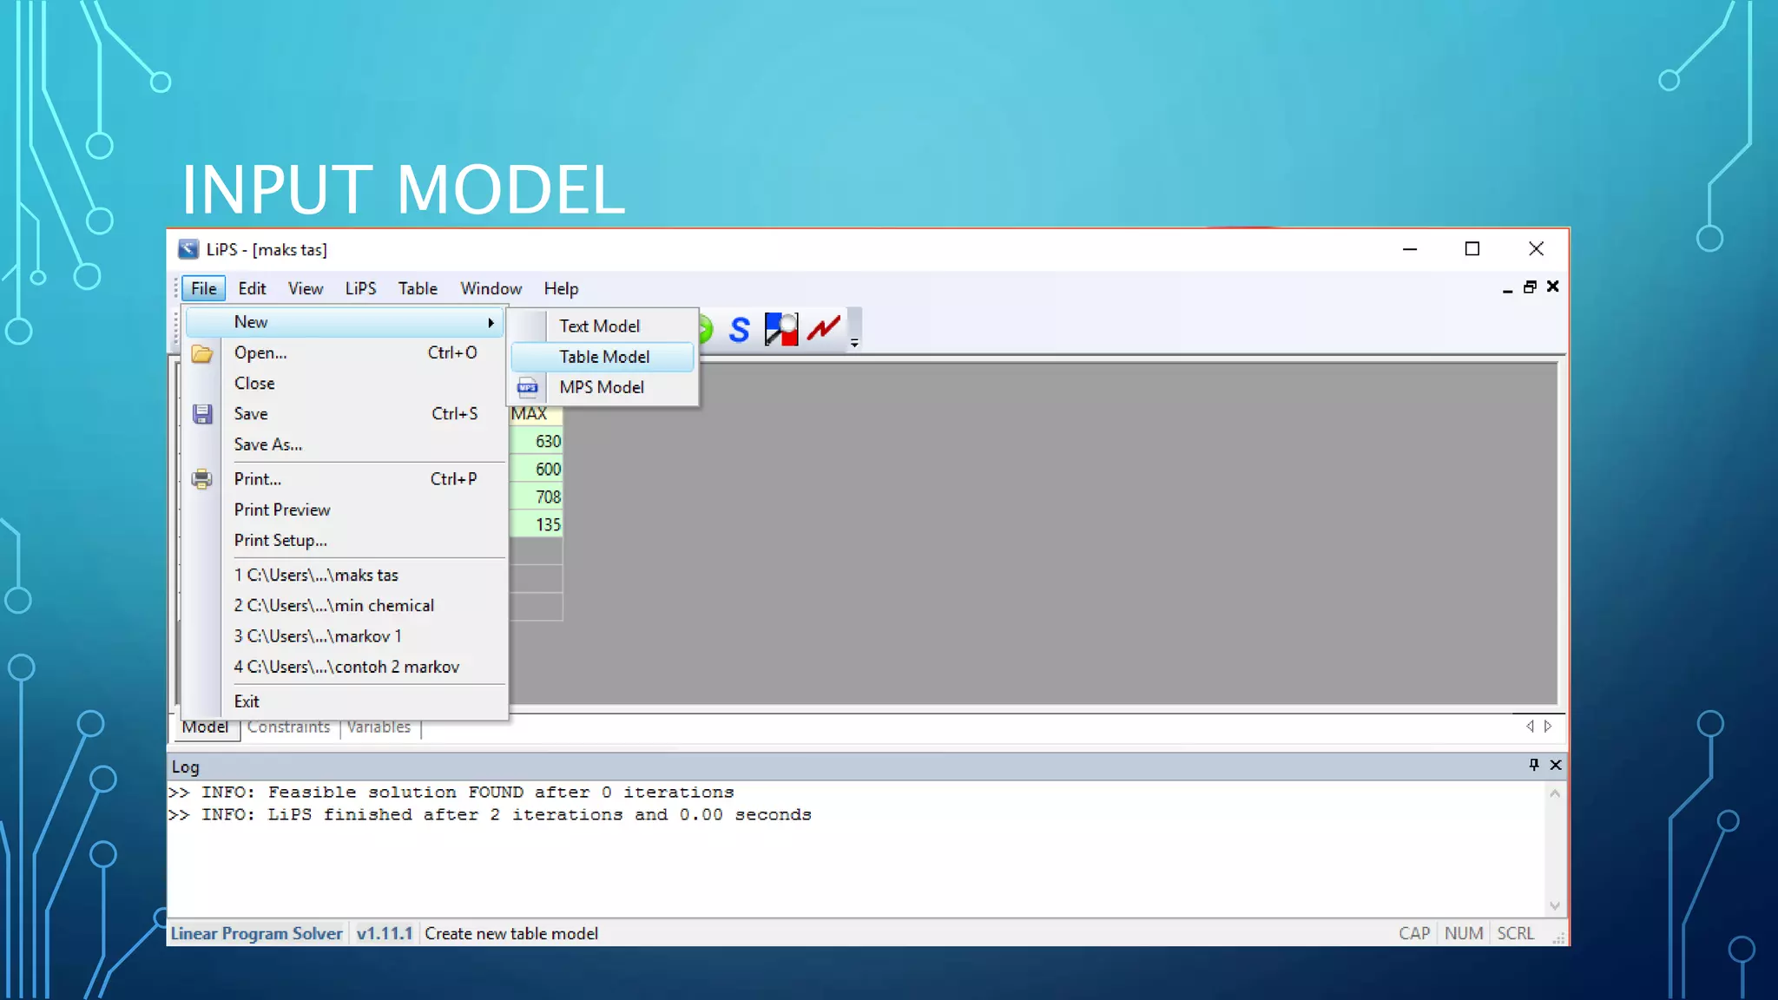Restore the inner document window

tap(1530, 286)
